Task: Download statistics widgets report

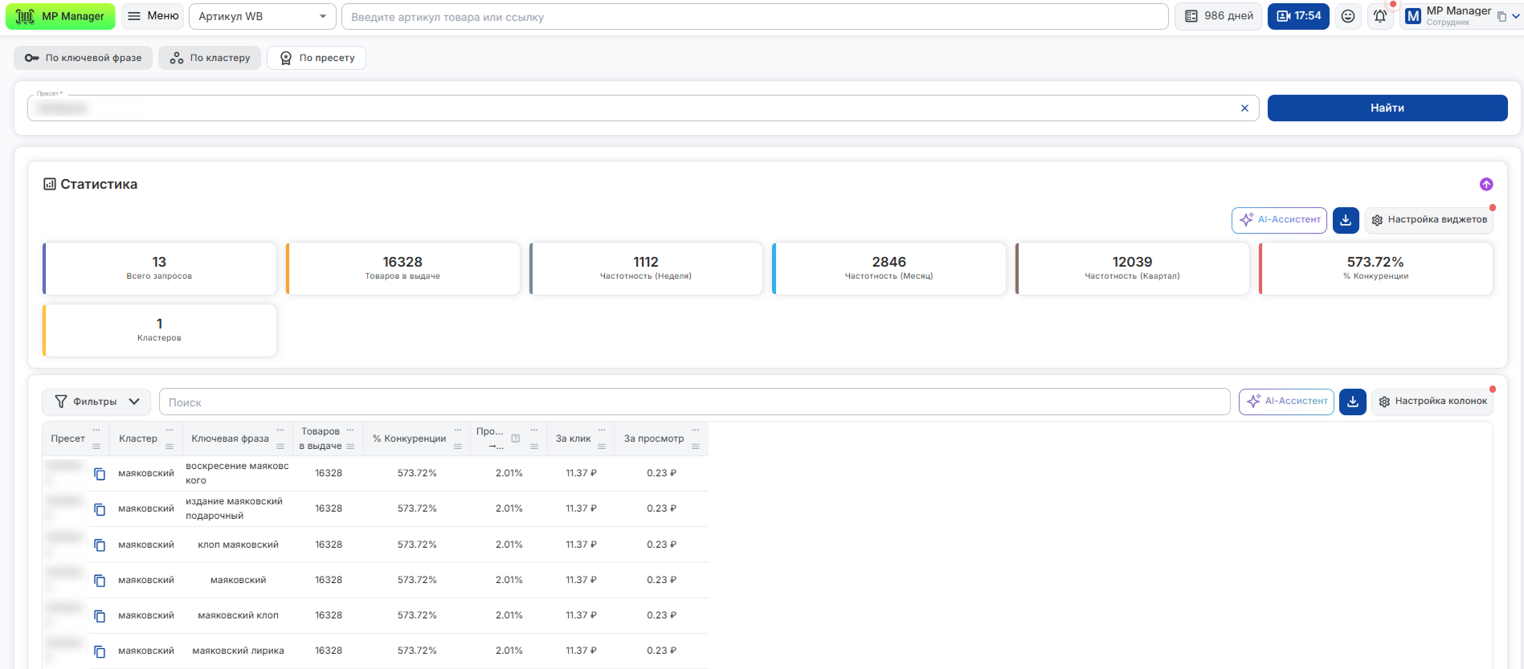Action: 1346,220
